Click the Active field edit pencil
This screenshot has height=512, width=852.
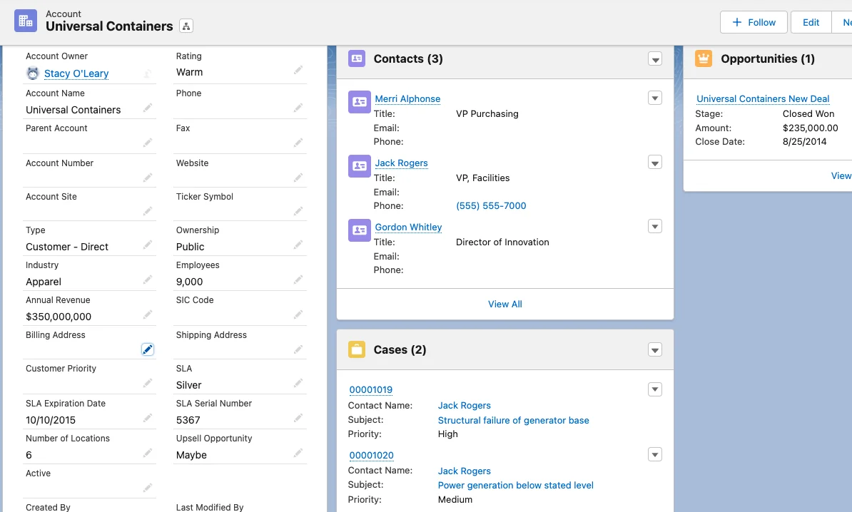point(147,488)
